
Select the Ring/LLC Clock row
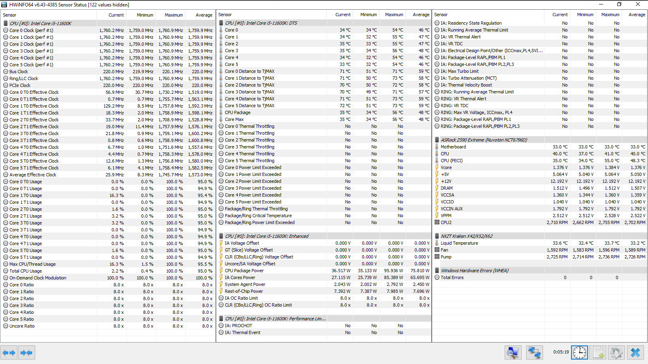tap(108, 78)
